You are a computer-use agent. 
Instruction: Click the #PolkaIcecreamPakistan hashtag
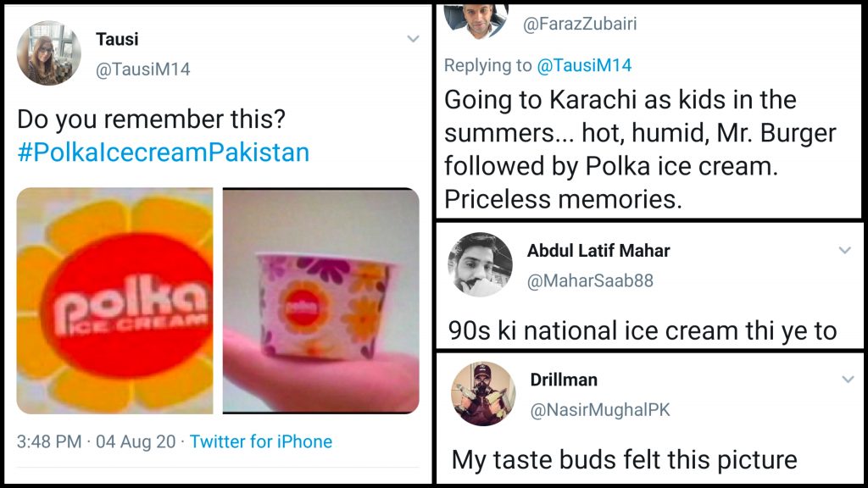164,152
